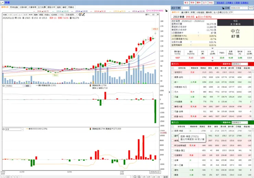Toggle the select-all checkbox in seller table header
This screenshot has height=178, width=254.
pyautogui.click(x=172, y=126)
